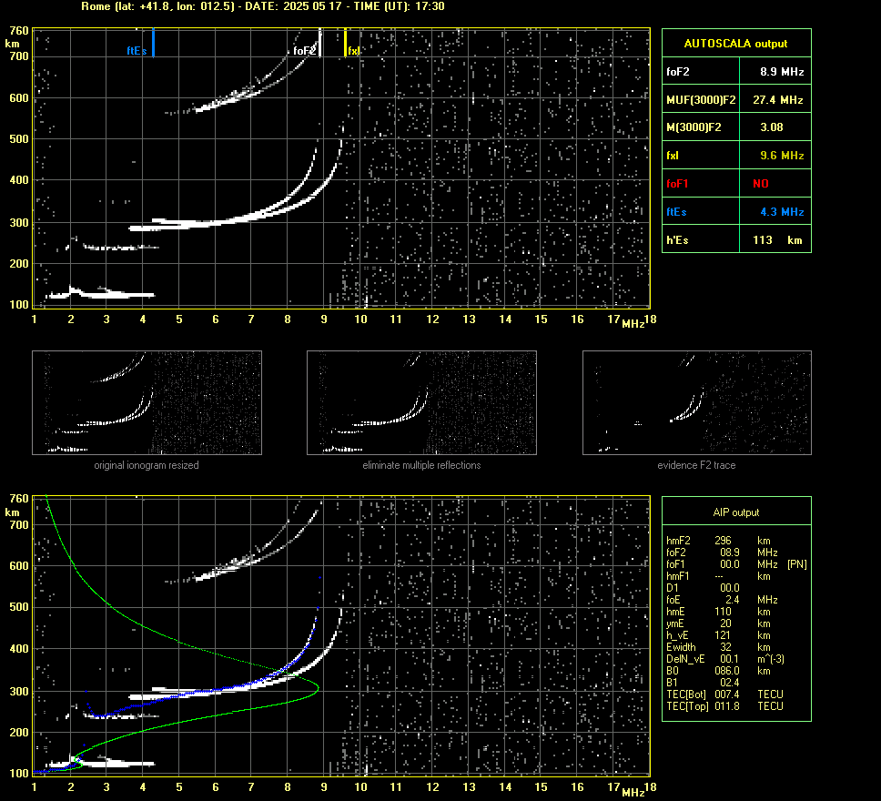Click the h'Es label in AUTOSCALA table
The image size is (881, 801).
[677, 240]
